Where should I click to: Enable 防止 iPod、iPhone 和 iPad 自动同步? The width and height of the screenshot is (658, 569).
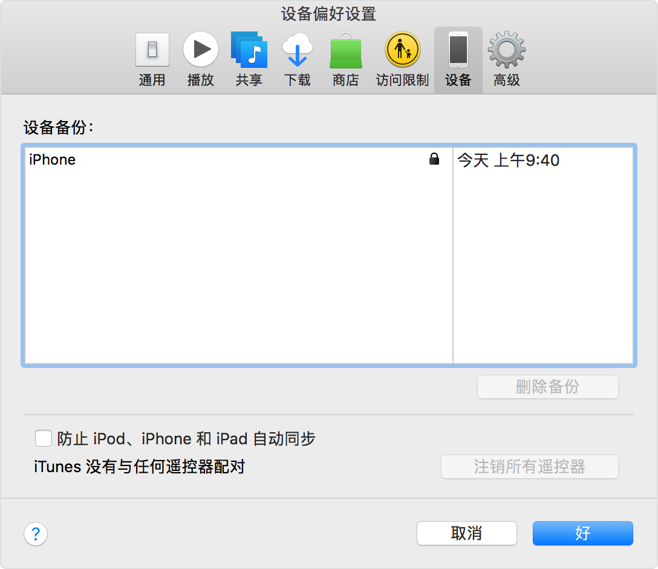(x=43, y=438)
